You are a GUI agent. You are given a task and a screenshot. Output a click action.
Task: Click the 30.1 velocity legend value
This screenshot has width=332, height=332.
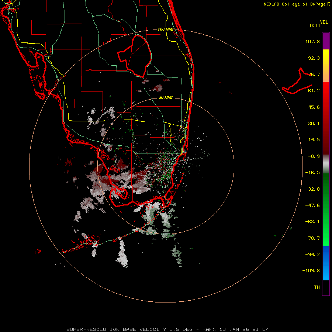(314, 124)
